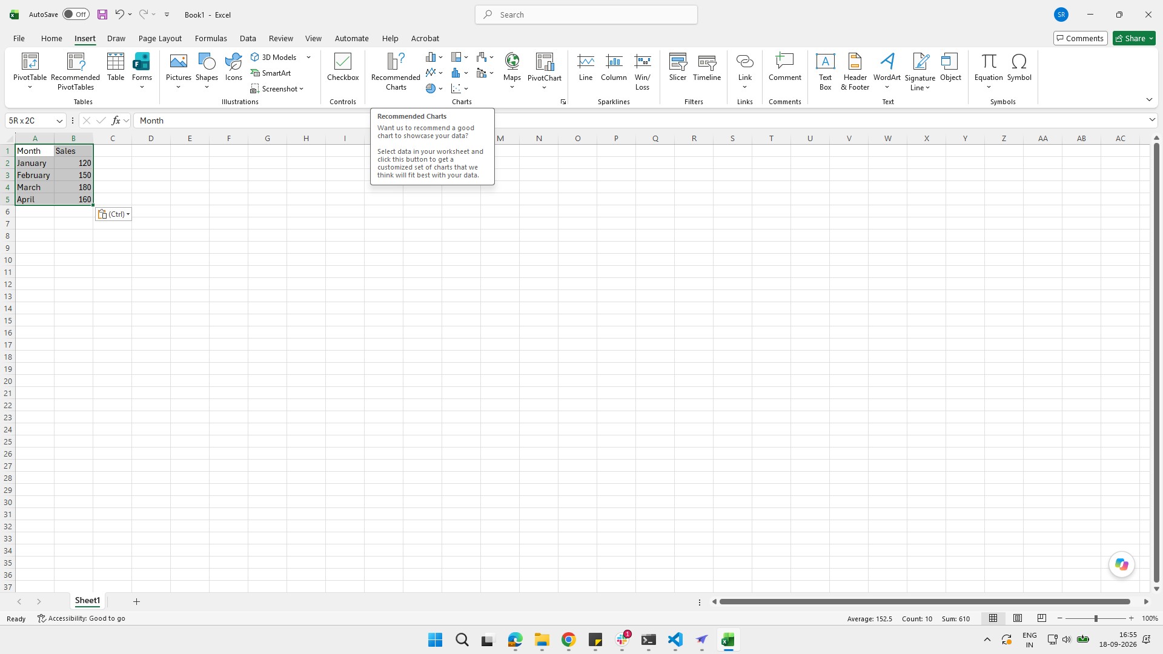Add Header & Footer
This screenshot has height=654, width=1163.
[855, 71]
